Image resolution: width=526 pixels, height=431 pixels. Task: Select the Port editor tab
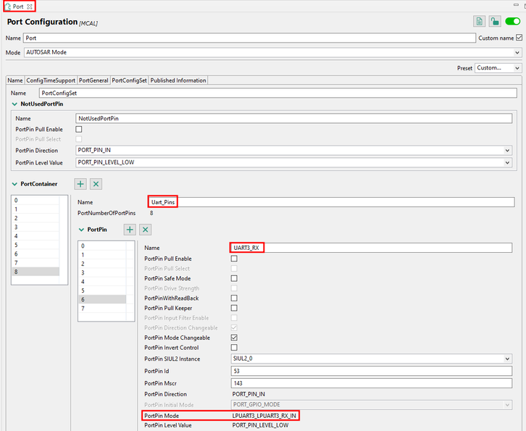point(18,7)
